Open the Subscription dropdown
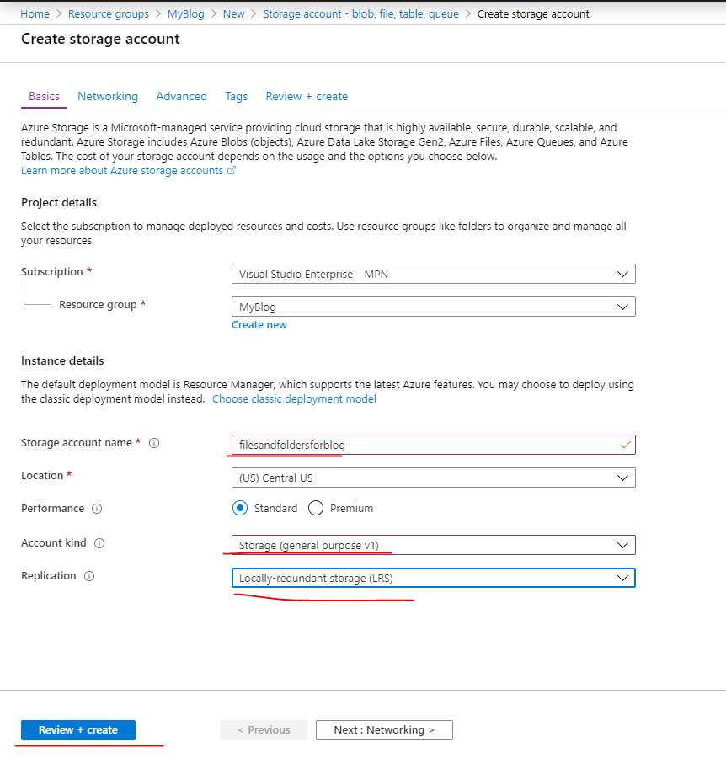Viewport: 726px width, 758px height. pos(433,274)
